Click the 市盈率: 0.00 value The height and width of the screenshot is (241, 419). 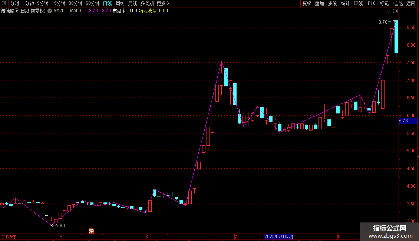coord(125,11)
